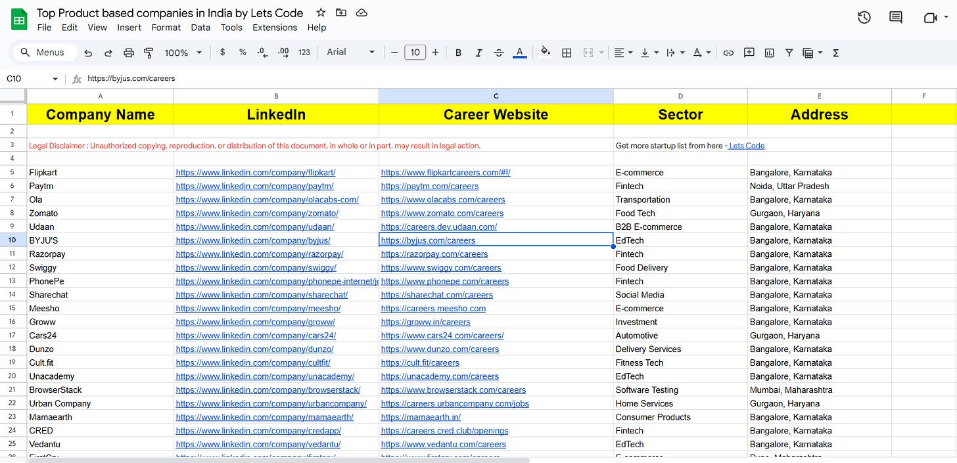957x463 pixels.
Task: Open the name box dropdown arrow
Action: tap(55, 79)
